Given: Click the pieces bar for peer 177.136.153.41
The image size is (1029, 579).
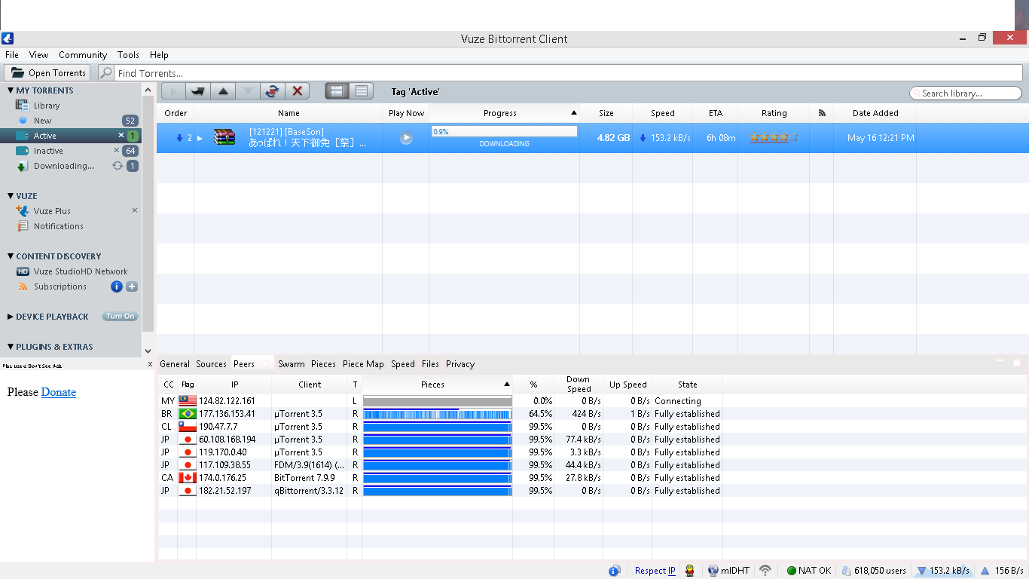Looking at the screenshot, I should (x=437, y=414).
